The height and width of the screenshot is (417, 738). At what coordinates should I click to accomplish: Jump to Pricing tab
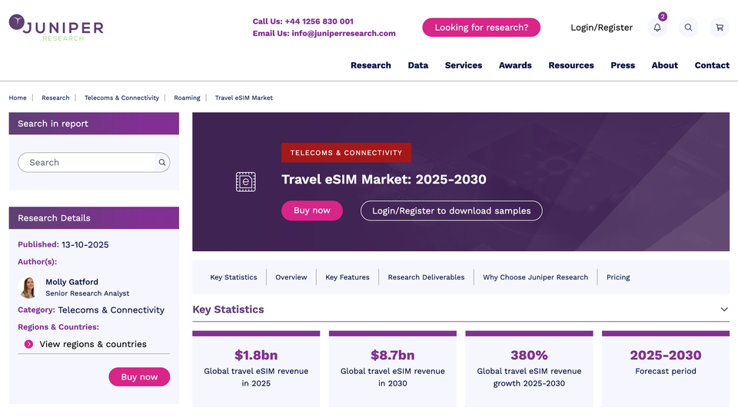coord(618,277)
